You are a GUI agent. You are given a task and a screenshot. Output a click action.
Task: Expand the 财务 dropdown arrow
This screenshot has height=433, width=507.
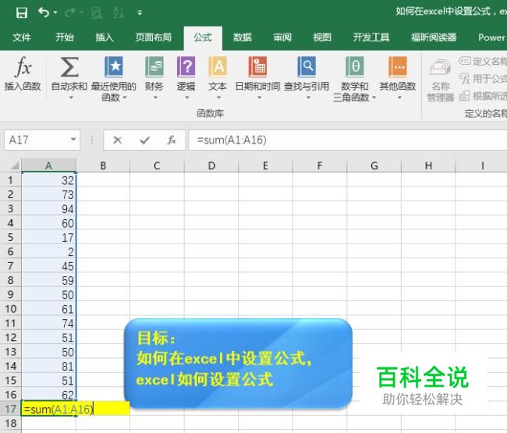[x=155, y=98]
